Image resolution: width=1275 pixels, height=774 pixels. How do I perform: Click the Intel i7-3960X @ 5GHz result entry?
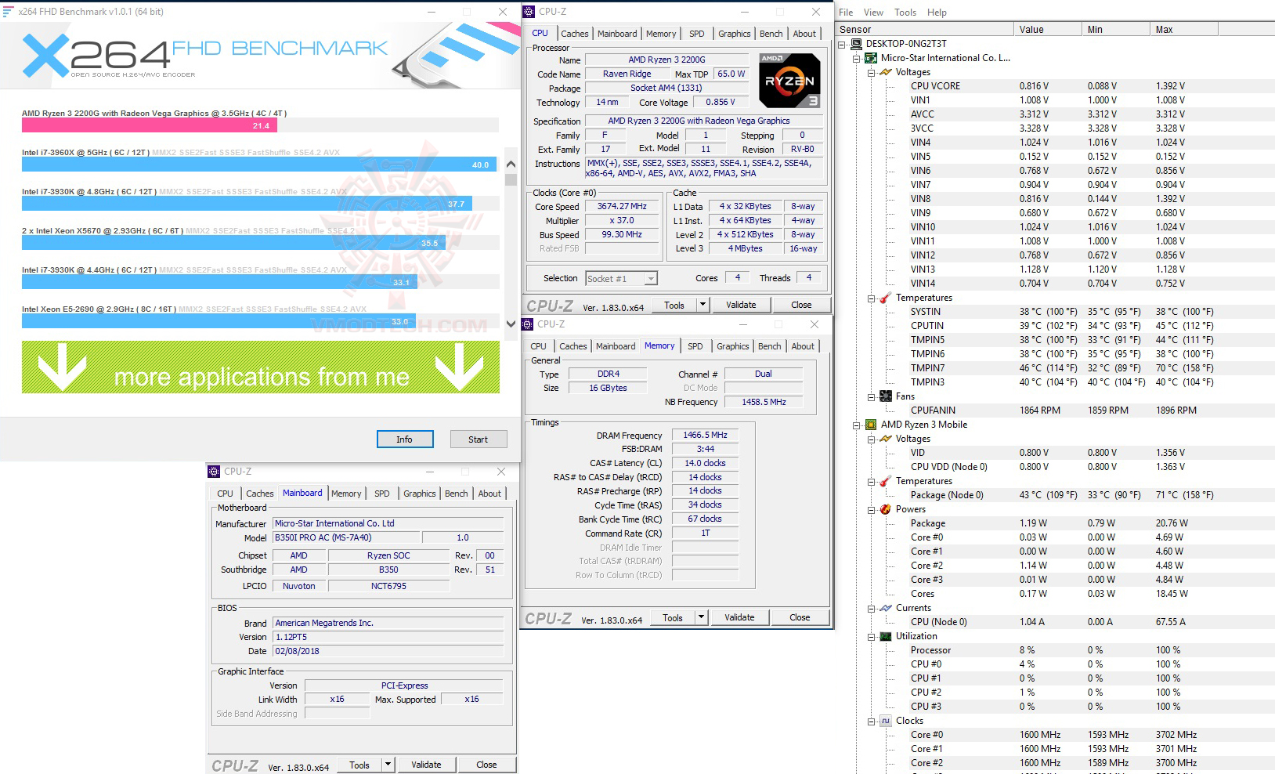(x=260, y=159)
